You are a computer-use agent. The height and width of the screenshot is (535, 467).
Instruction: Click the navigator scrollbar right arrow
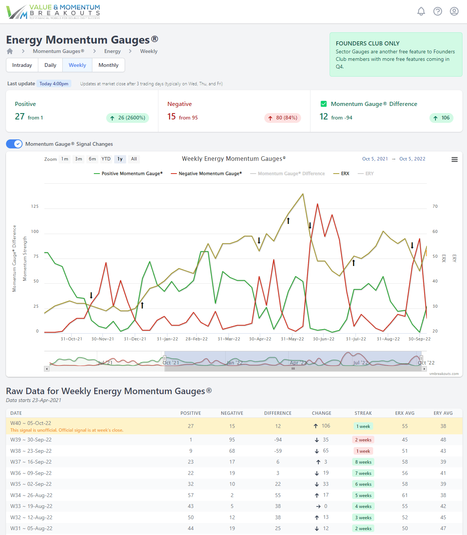tap(424, 369)
